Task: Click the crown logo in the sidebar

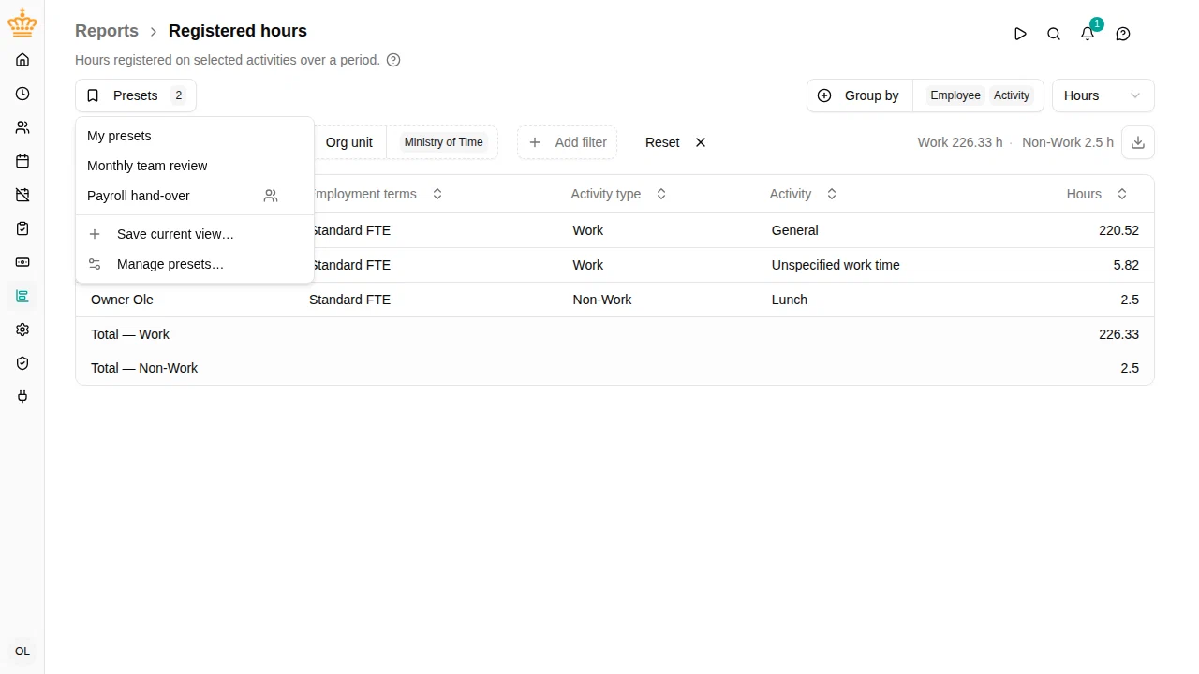Action: [x=22, y=23]
